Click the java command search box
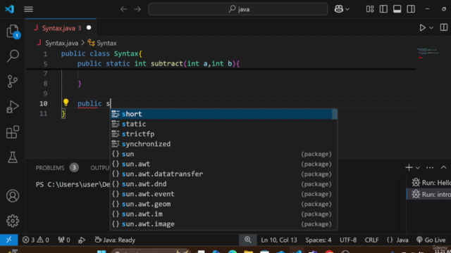 tap(238, 9)
